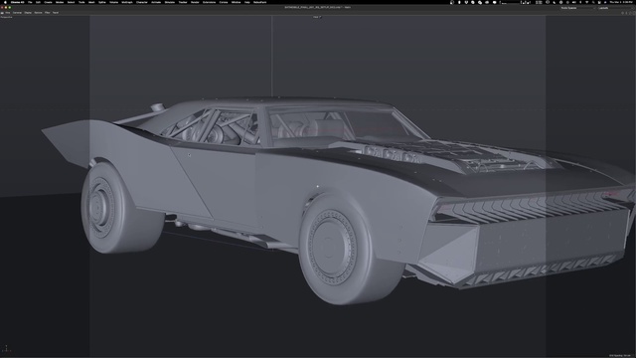Image resolution: width=636 pixels, height=358 pixels.
Task: Open the Cinema 4D application menu
Action: coord(18,2)
